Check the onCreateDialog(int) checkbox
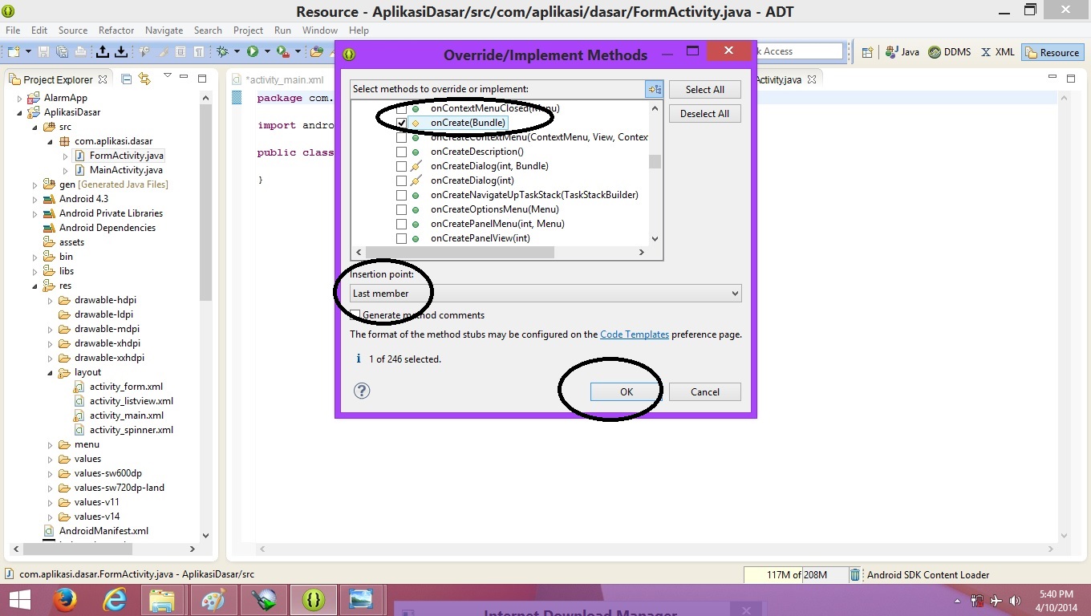 (402, 180)
